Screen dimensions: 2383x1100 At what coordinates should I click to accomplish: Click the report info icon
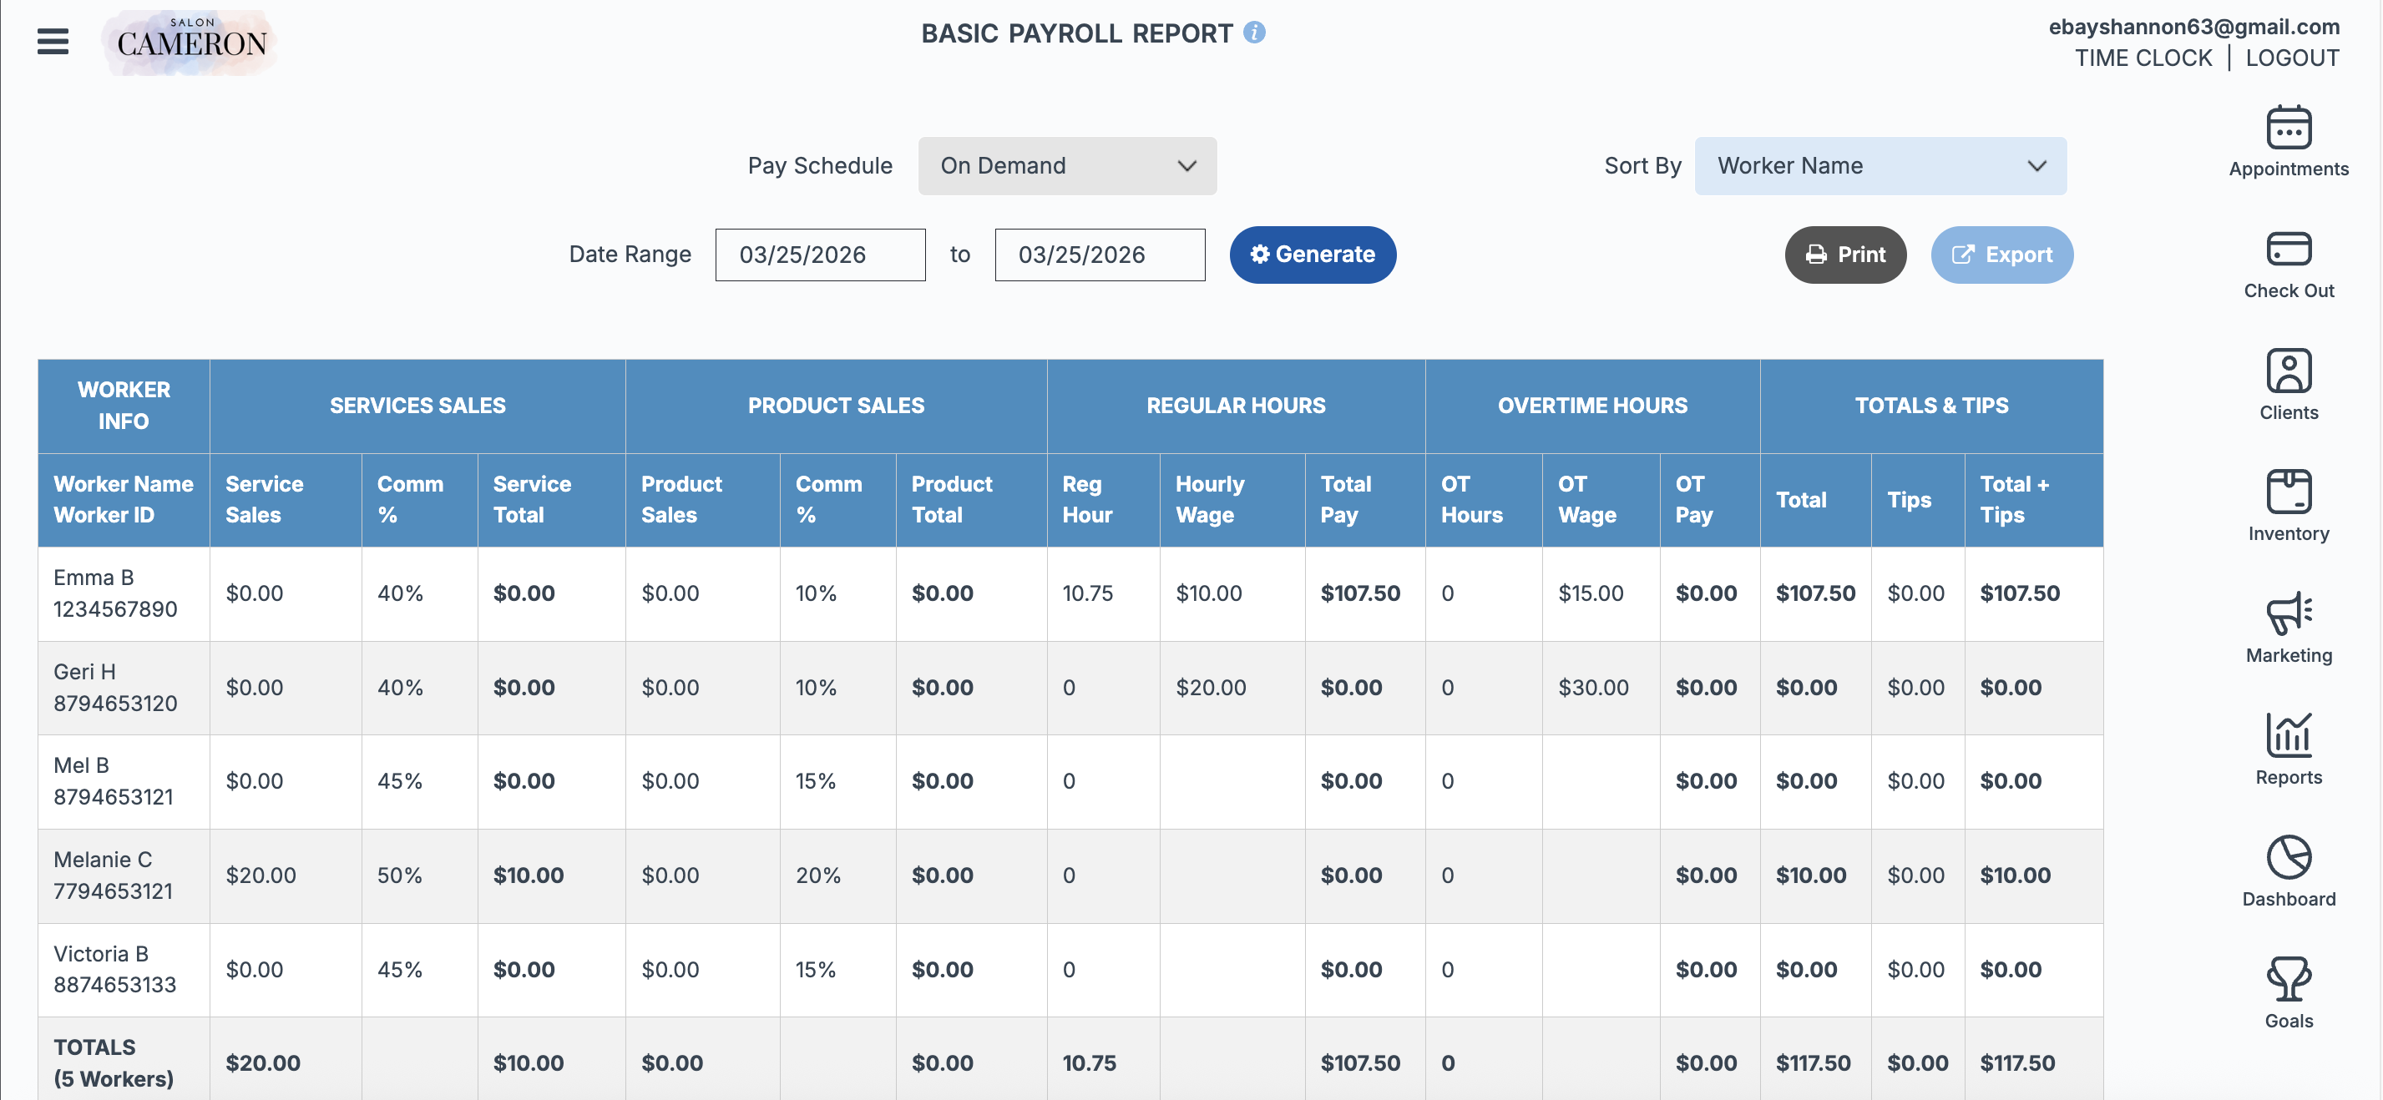point(1253,33)
